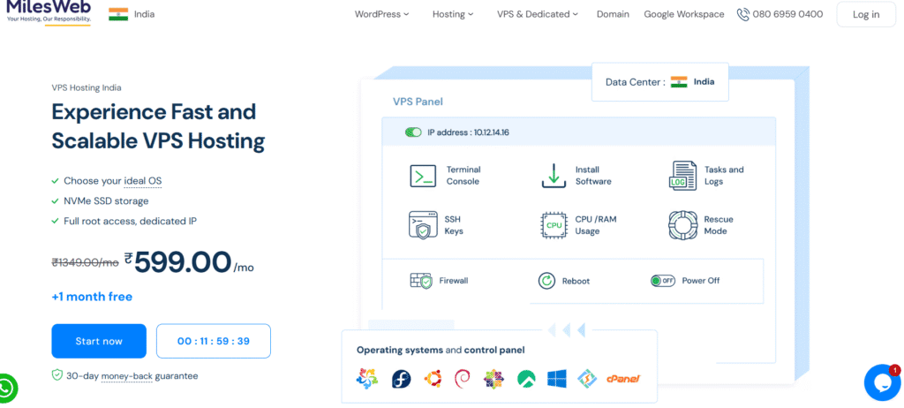904x408 pixels.
Task: Open the live chat bubble
Action: click(883, 382)
